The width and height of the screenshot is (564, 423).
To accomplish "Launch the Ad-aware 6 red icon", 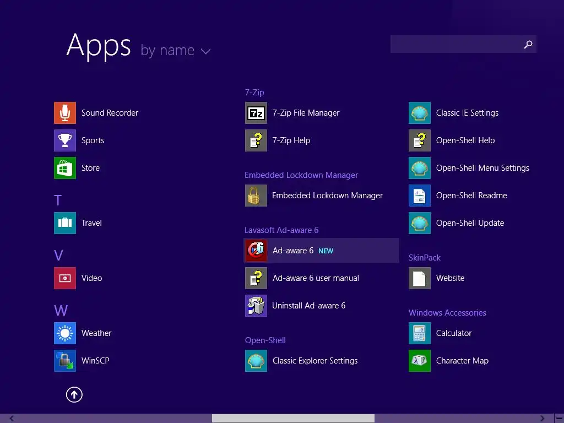I will [x=256, y=251].
